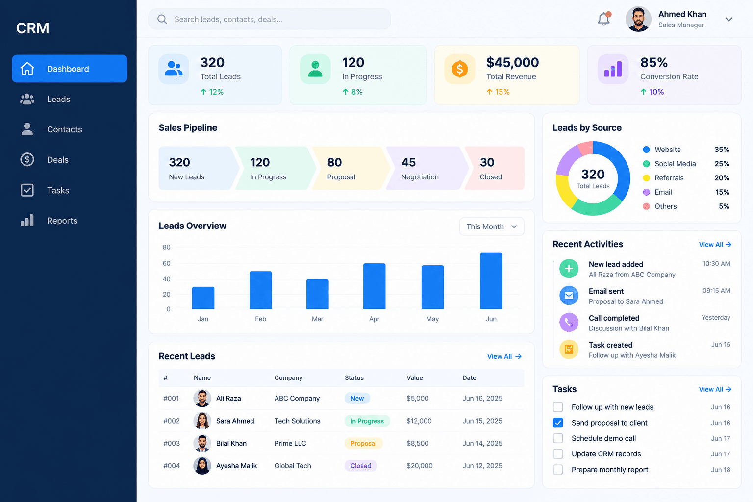Click the search leads input field
The image size is (753, 502).
[x=270, y=19]
